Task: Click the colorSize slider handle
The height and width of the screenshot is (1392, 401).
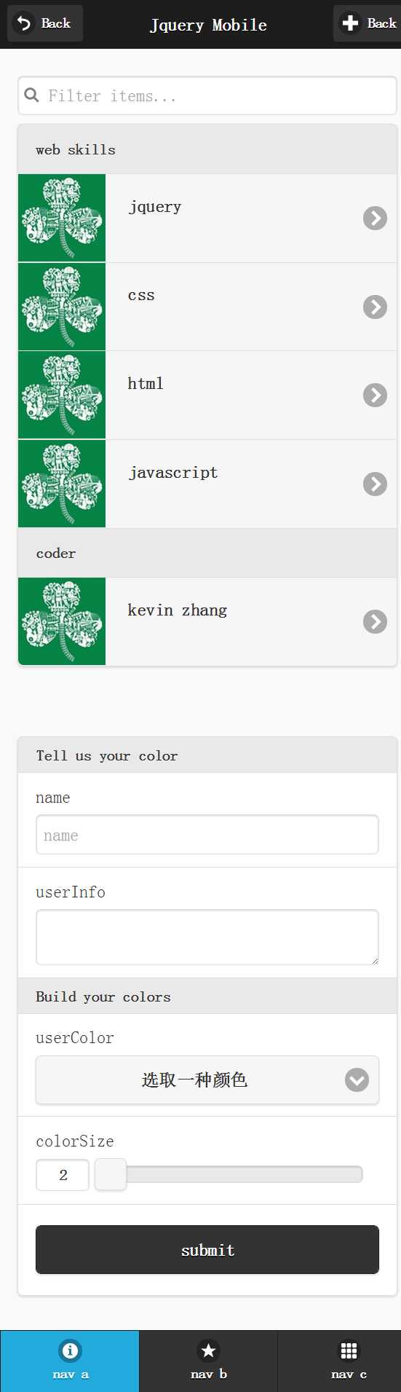Action: coord(111,1174)
